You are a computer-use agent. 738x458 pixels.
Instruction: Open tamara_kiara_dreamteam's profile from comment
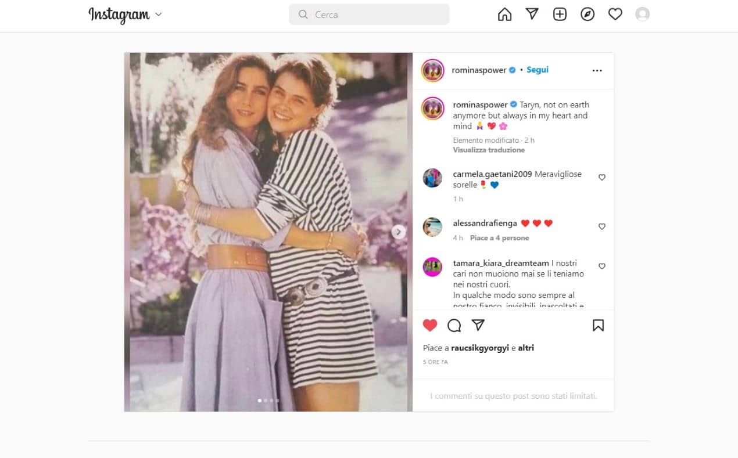[x=500, y=263]
